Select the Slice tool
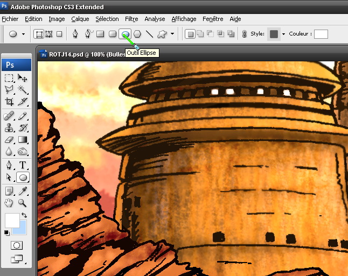The width and height of the screenshot is (348, 276). (23, 102)
